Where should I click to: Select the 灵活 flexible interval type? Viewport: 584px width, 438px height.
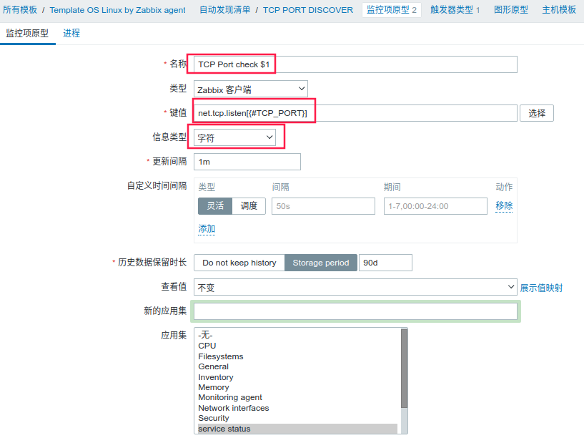214,205
